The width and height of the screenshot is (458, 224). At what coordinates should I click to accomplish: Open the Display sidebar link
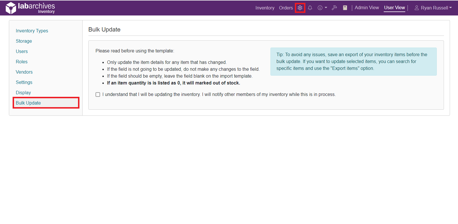(x=23, y=93)
